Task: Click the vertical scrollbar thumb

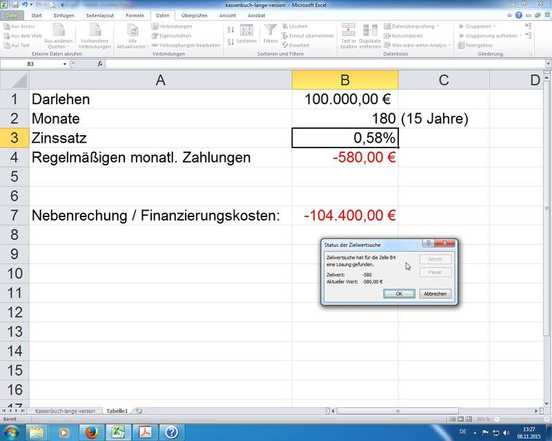Action: 546,207
